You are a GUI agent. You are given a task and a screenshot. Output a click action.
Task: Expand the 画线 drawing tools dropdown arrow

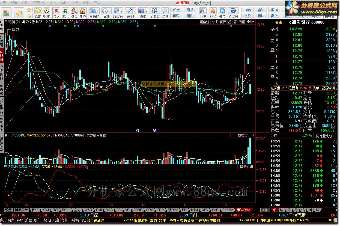[x=134, y=11]
